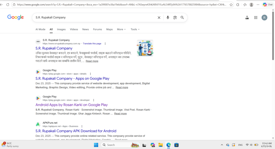Screen dimensions: 275x149
Task: Open the volume speaker tray icon
Action: point(251,145)
